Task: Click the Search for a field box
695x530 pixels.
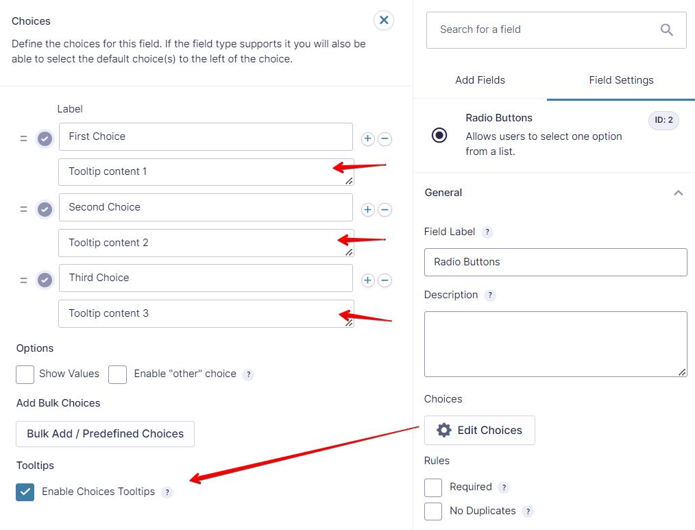Action: pos(541,29)
